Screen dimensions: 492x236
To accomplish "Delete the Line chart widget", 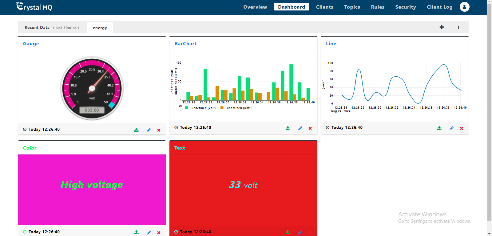I will tap(462, 128).
